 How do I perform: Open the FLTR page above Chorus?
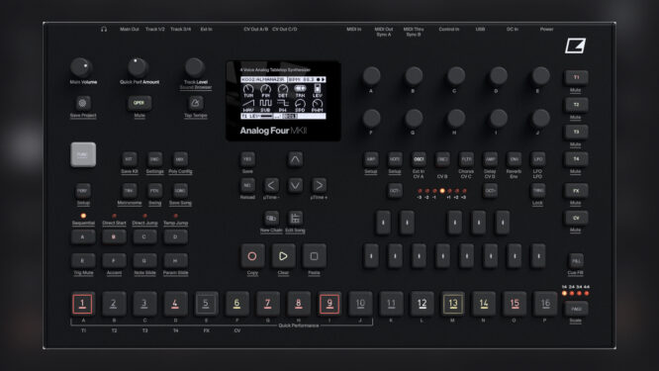[x=466, y=159]
